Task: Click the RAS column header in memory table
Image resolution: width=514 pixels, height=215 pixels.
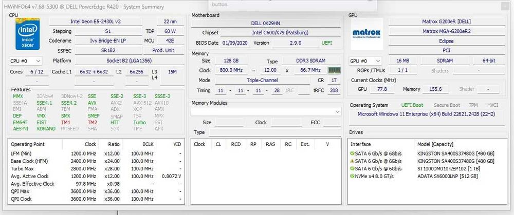Action: (270, 144)
